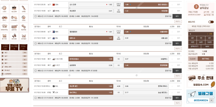Check the bet slip box with 97,500원 payout

click(x=35, y=70)
